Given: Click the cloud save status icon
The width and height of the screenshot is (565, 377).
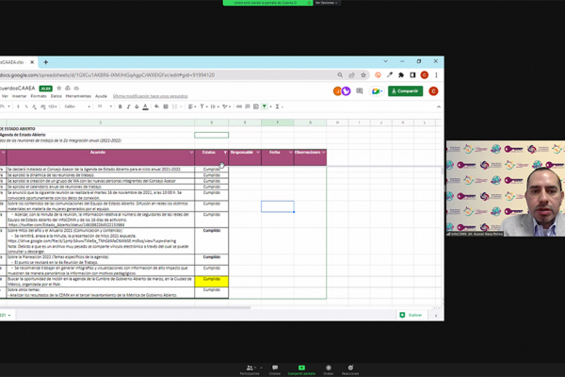Looking at the screenshot, I should tap(76, 88).
